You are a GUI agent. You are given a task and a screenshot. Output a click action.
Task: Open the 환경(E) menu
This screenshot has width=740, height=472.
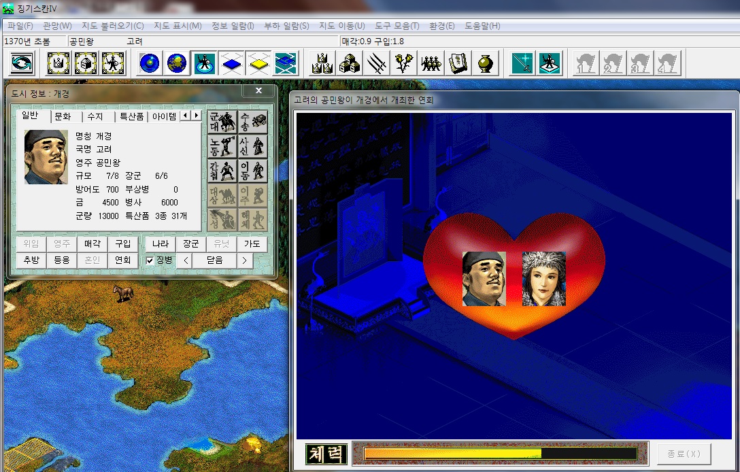click(441, 26)
